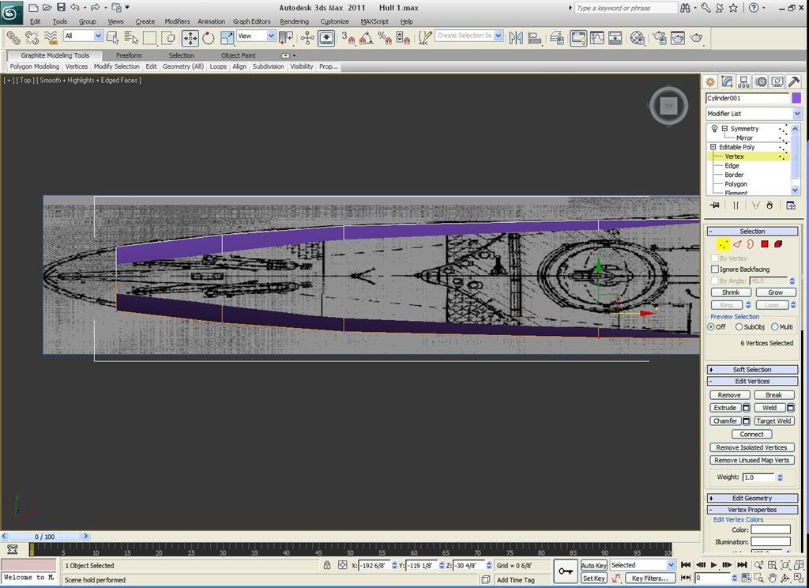The image size is (809, 588).
Task: Open the MAXScript menu
Action: (x=374, y=21)
